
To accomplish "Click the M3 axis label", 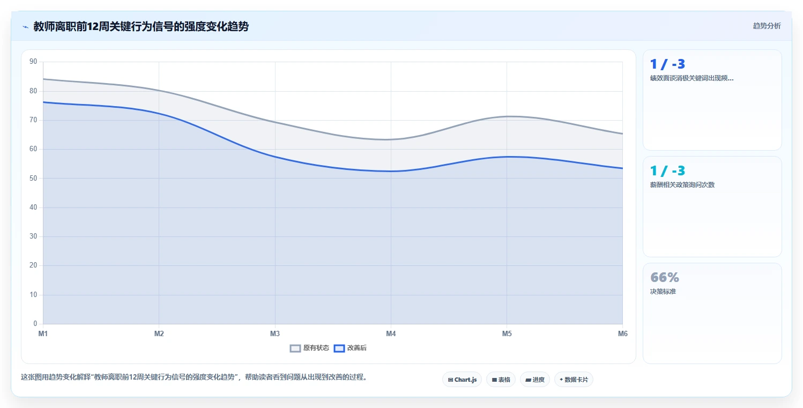I will (x=275, y=333).
